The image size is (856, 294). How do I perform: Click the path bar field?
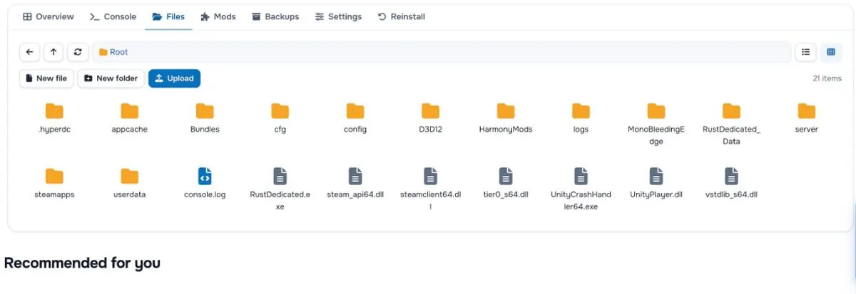coord(442,52)
